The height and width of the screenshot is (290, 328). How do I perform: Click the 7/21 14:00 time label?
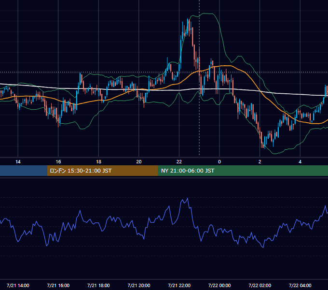click(x=18, y=285)
